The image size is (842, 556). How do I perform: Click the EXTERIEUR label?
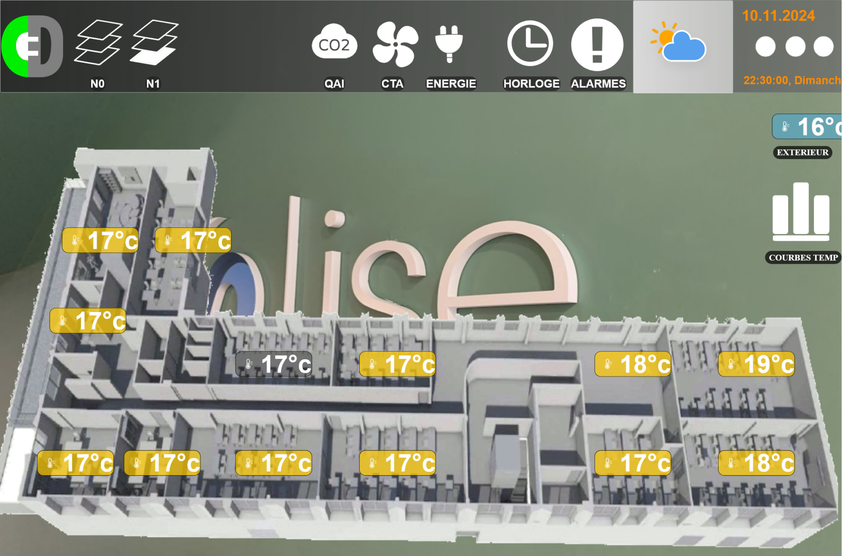coord(803,152)
